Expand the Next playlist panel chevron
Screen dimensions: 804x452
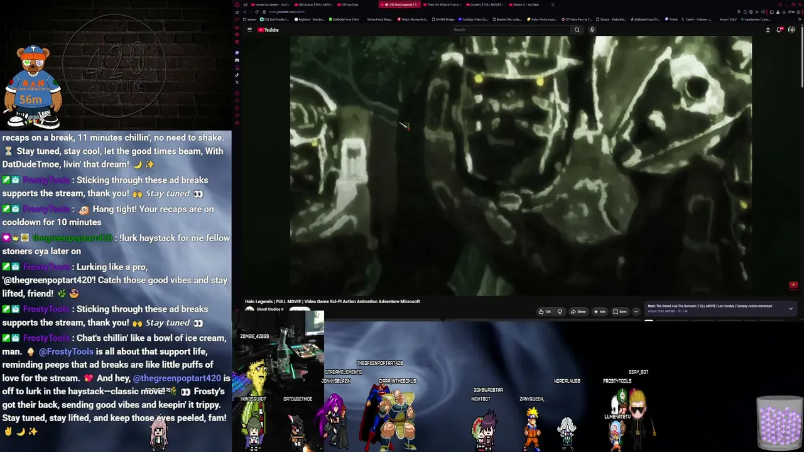pos(791,308)
